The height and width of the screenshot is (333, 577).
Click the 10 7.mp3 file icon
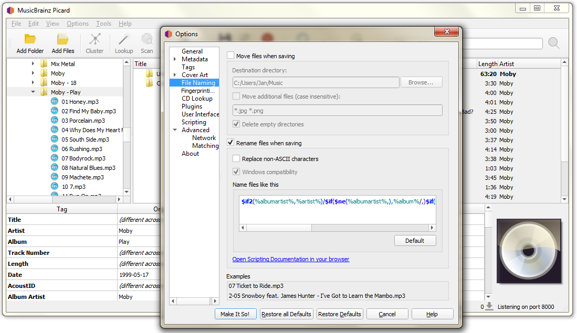55,186
